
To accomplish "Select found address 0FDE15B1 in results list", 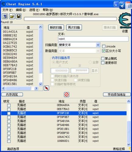I will click(x=10, y=84).
